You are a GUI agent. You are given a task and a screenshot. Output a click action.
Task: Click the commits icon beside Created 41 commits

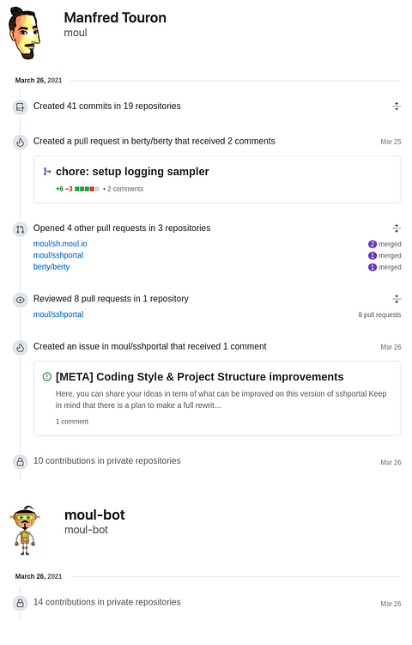point(20,107)
